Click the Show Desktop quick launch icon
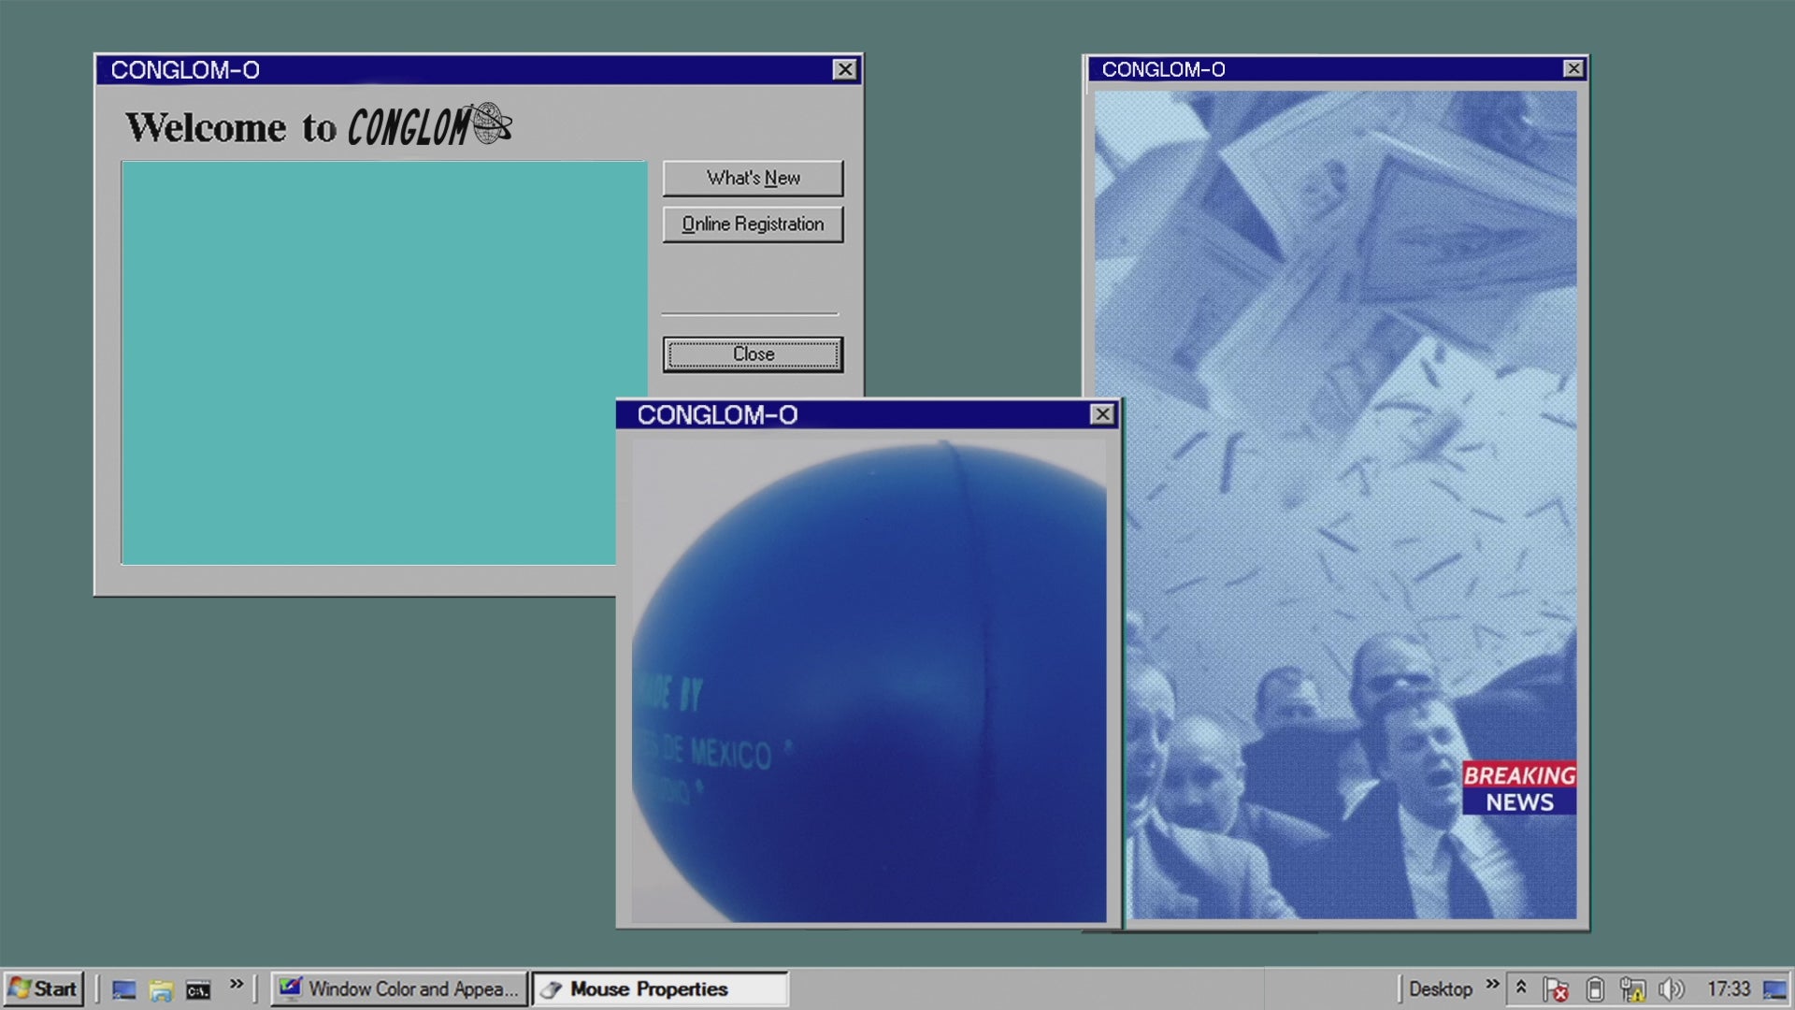 pyautogui.click(x=123, y=989)
